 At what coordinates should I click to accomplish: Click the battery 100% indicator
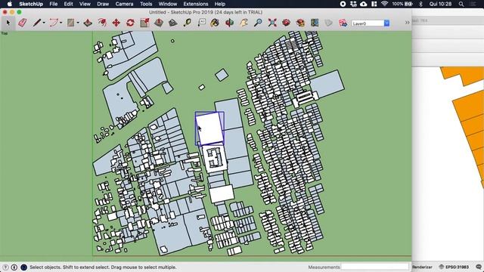tap(402, 4)
